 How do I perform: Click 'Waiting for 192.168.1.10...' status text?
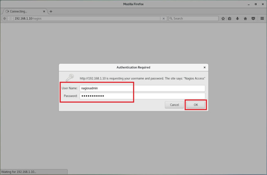pos(19,172)
